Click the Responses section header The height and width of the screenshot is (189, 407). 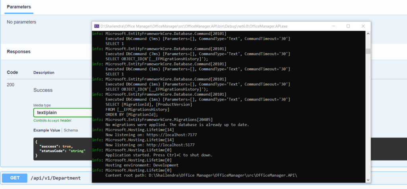(x=19, y=52)
